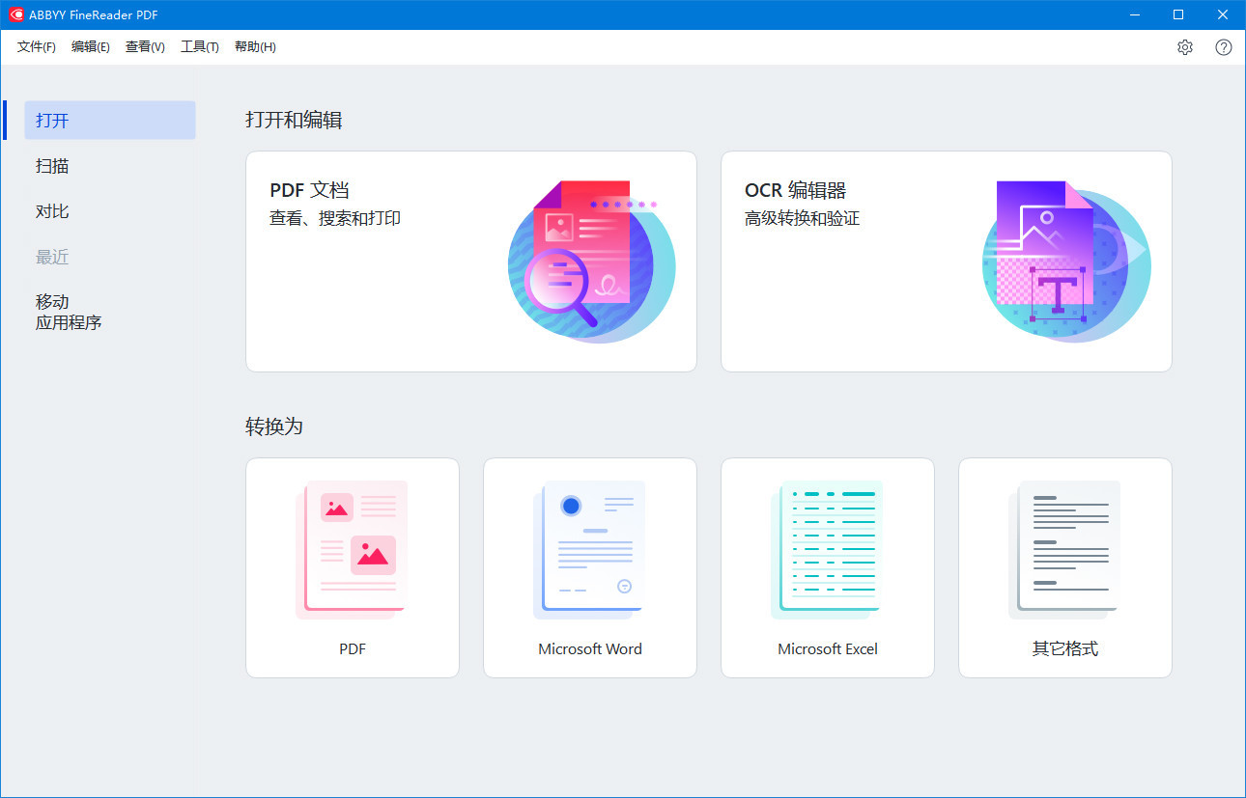Open the OCR 编辑器 card title
The width and height of the screenshot is (1246, 798).
point(796,190)
